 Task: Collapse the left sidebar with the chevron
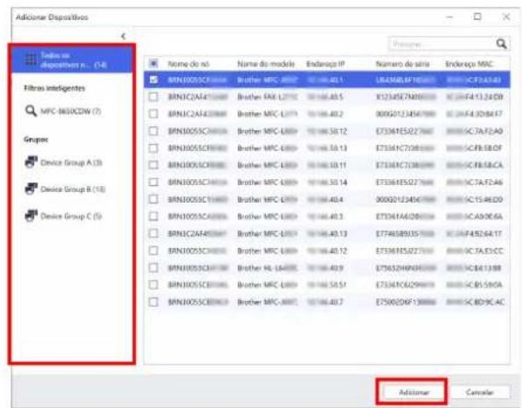[123, 36]
